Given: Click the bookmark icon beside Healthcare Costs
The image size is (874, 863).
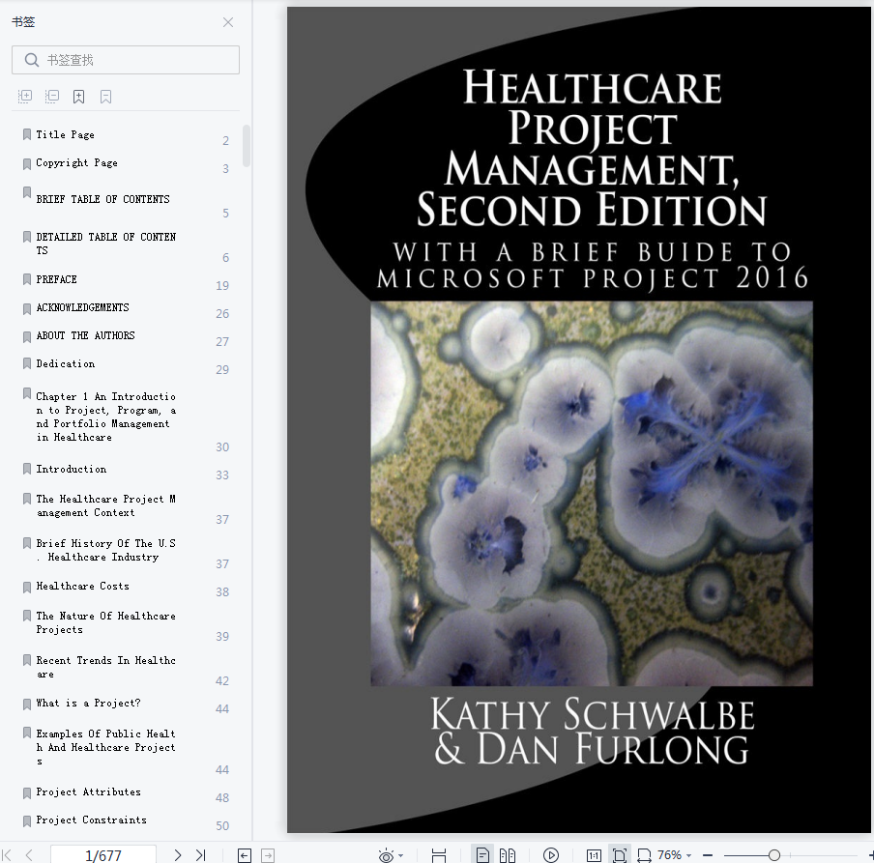Looking at the screenshot, I should click(27, 587).
